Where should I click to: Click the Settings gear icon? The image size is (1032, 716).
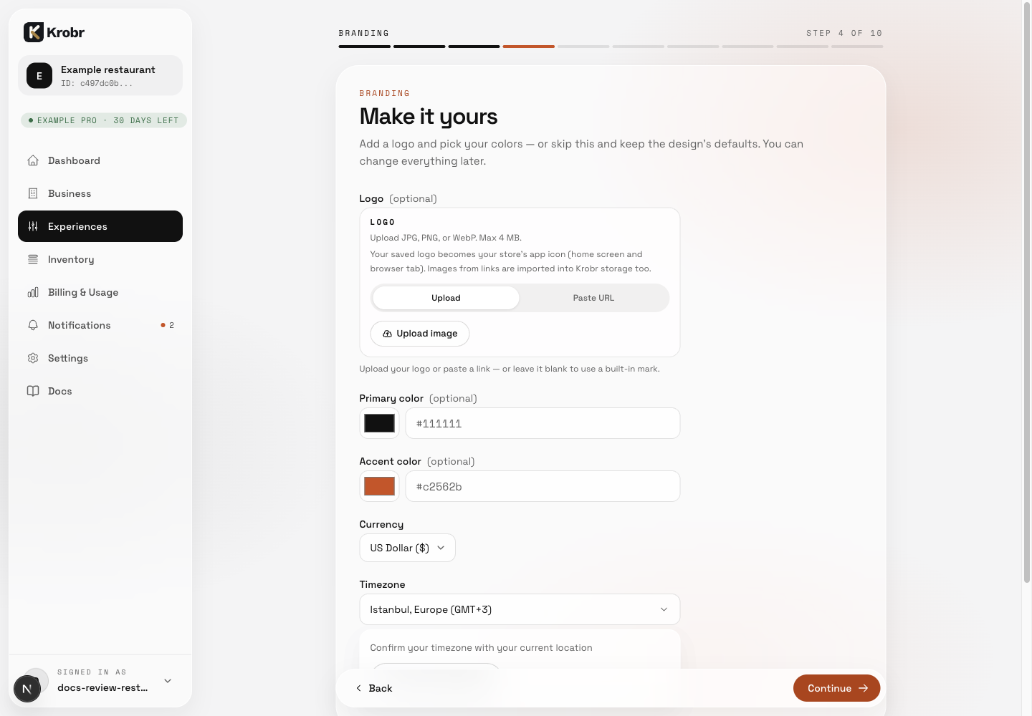pos(33,358)
